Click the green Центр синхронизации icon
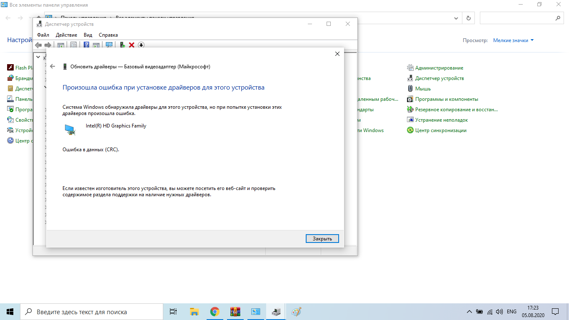 click(410, 130)
